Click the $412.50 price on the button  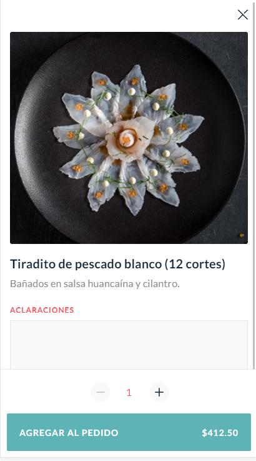click(x=220, y=433)
